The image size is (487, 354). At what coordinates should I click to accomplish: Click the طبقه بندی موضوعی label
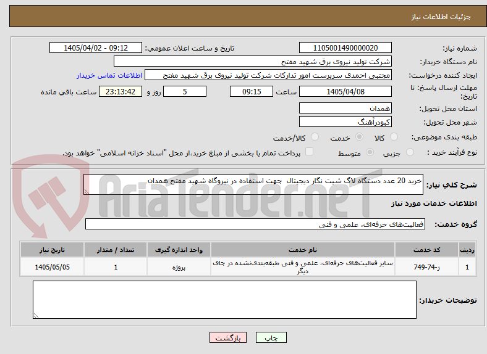tap(444, 137)
